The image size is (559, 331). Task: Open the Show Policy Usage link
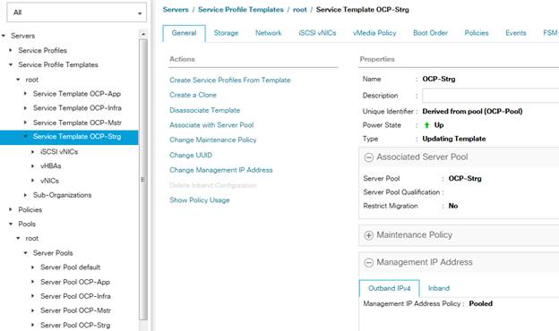pos(200,200)
